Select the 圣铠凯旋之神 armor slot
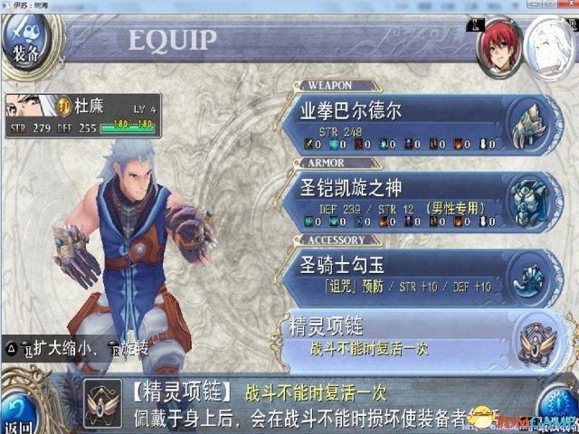This screenshot has height=434, width=579. tap(421, 203)
